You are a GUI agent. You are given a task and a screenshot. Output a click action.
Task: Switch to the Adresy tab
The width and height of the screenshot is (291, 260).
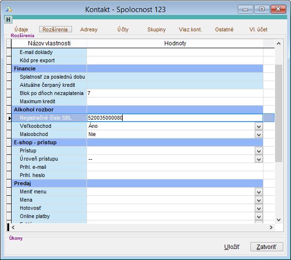click(89, 29)
